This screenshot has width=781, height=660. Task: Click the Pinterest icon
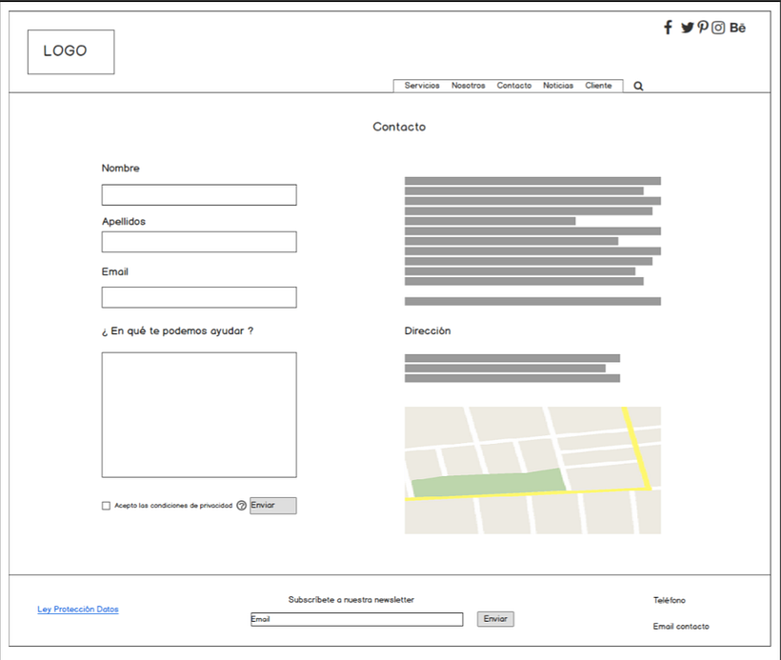pyautogui.click(x=703, y=28)
